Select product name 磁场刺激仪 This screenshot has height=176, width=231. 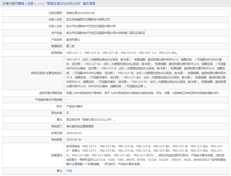click(73, 40)
